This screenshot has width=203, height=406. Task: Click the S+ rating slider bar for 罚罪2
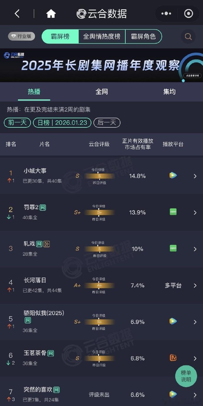click(x=99, y=212)
